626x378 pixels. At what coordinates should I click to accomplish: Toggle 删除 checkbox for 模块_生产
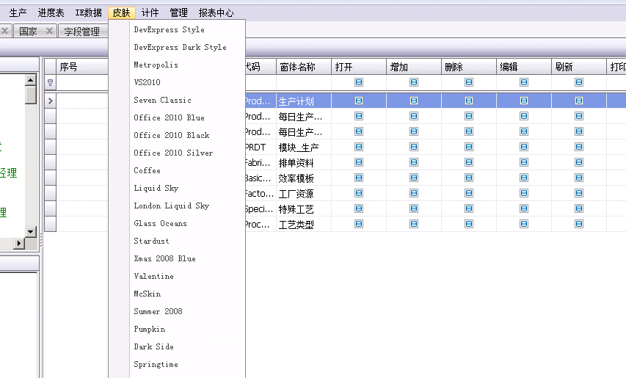tap(469, 147)
